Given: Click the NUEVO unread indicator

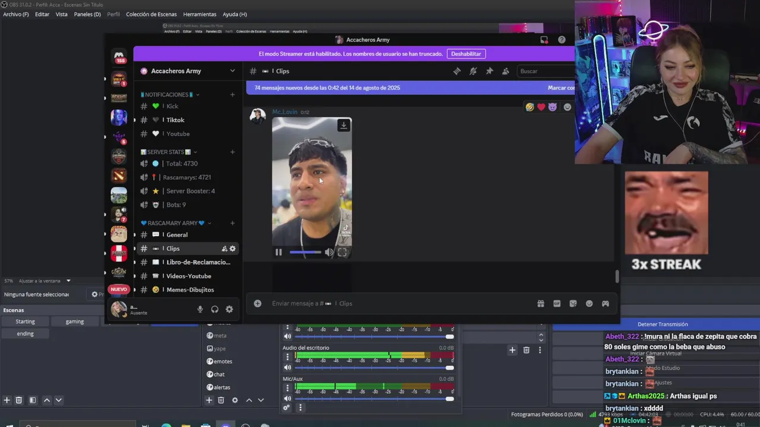Looking at the screenshot, I should [x=119, y=289].
